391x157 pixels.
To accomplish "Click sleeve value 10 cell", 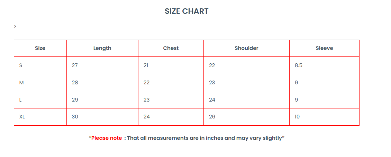I will 297,117.
